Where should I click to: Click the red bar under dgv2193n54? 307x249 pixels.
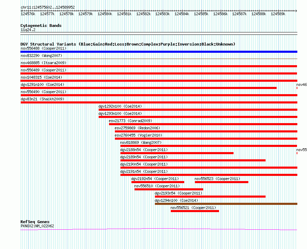(210, 197)
